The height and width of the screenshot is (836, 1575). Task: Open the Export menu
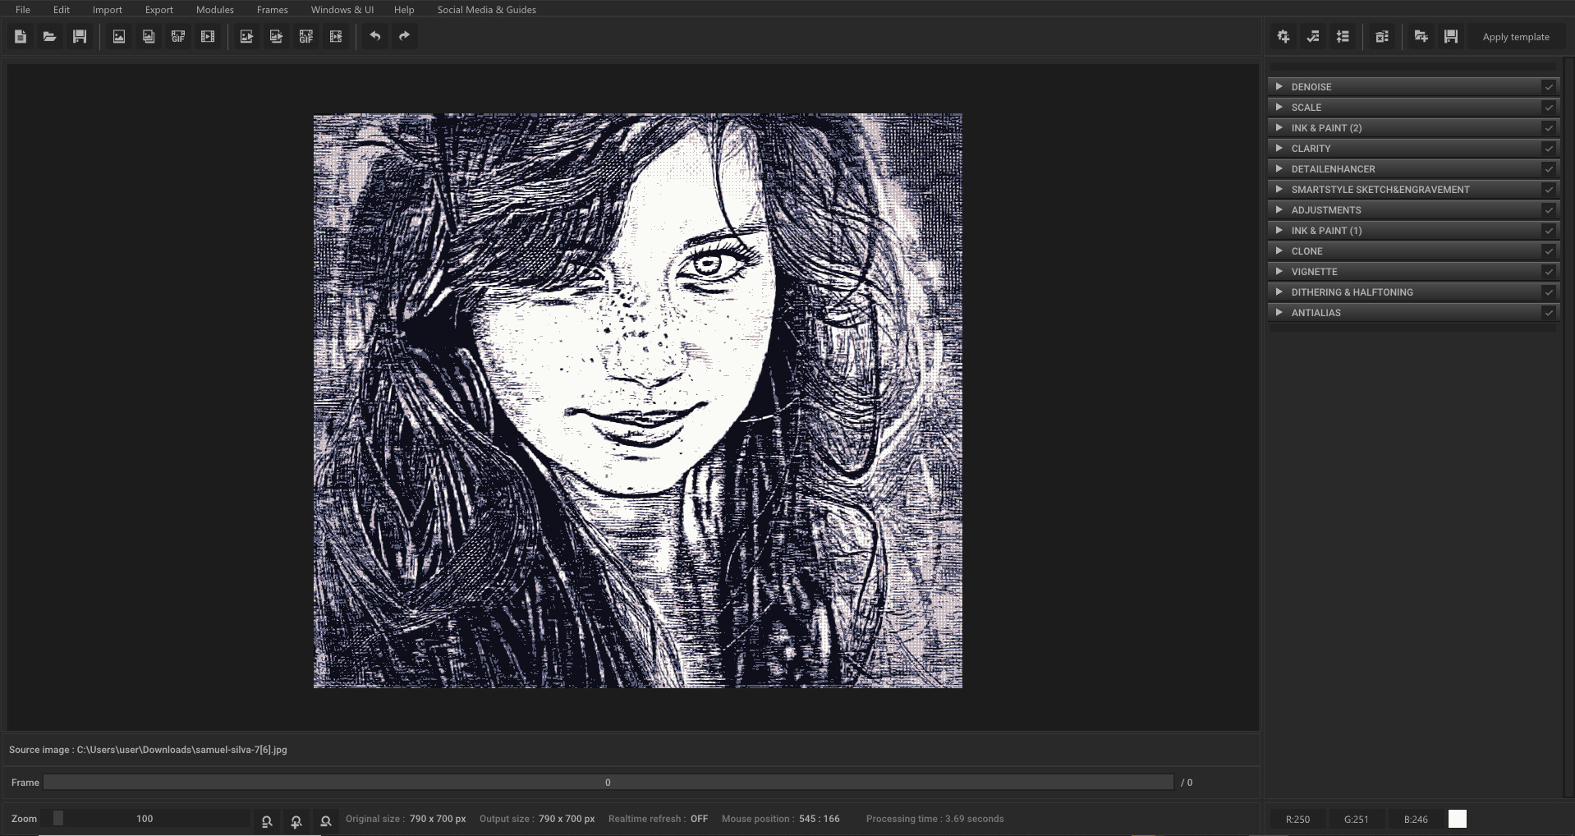point(158,9)
